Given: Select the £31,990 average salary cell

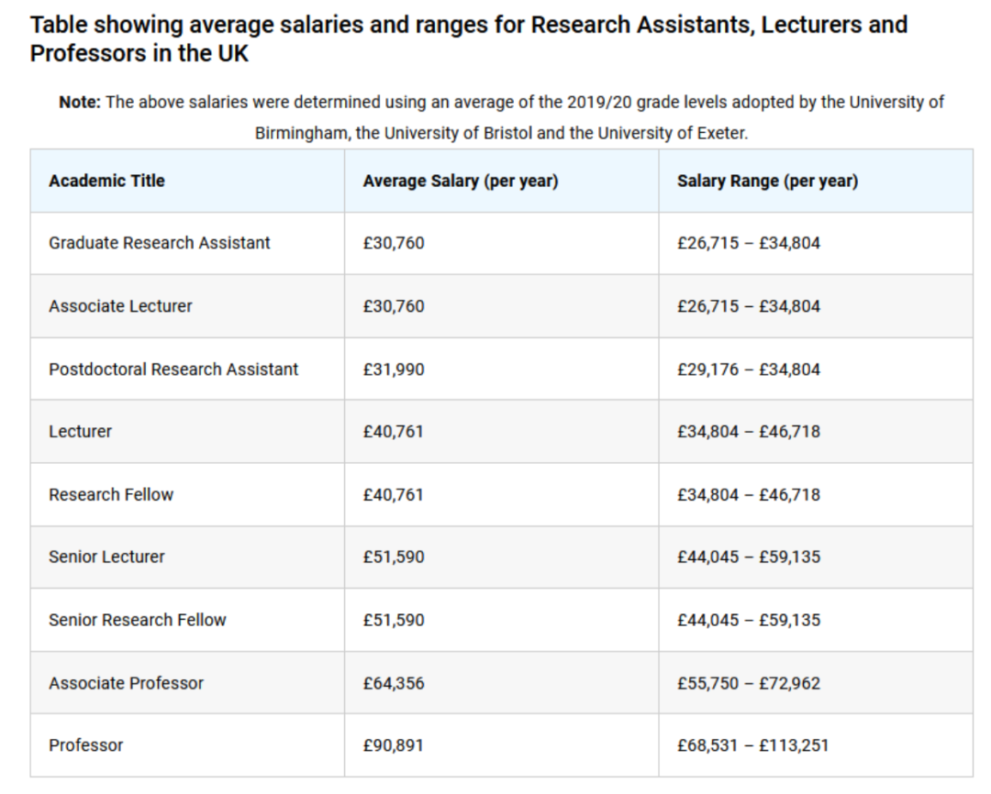Looking at the screenshot, I should (394, 369).
